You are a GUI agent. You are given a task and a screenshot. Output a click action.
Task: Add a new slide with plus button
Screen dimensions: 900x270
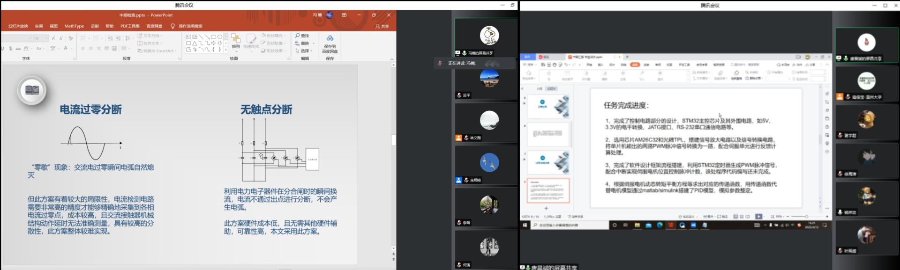point(546,208)
